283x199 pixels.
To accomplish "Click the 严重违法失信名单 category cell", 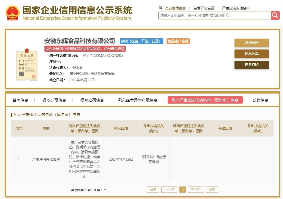I will tap(46, 159).
